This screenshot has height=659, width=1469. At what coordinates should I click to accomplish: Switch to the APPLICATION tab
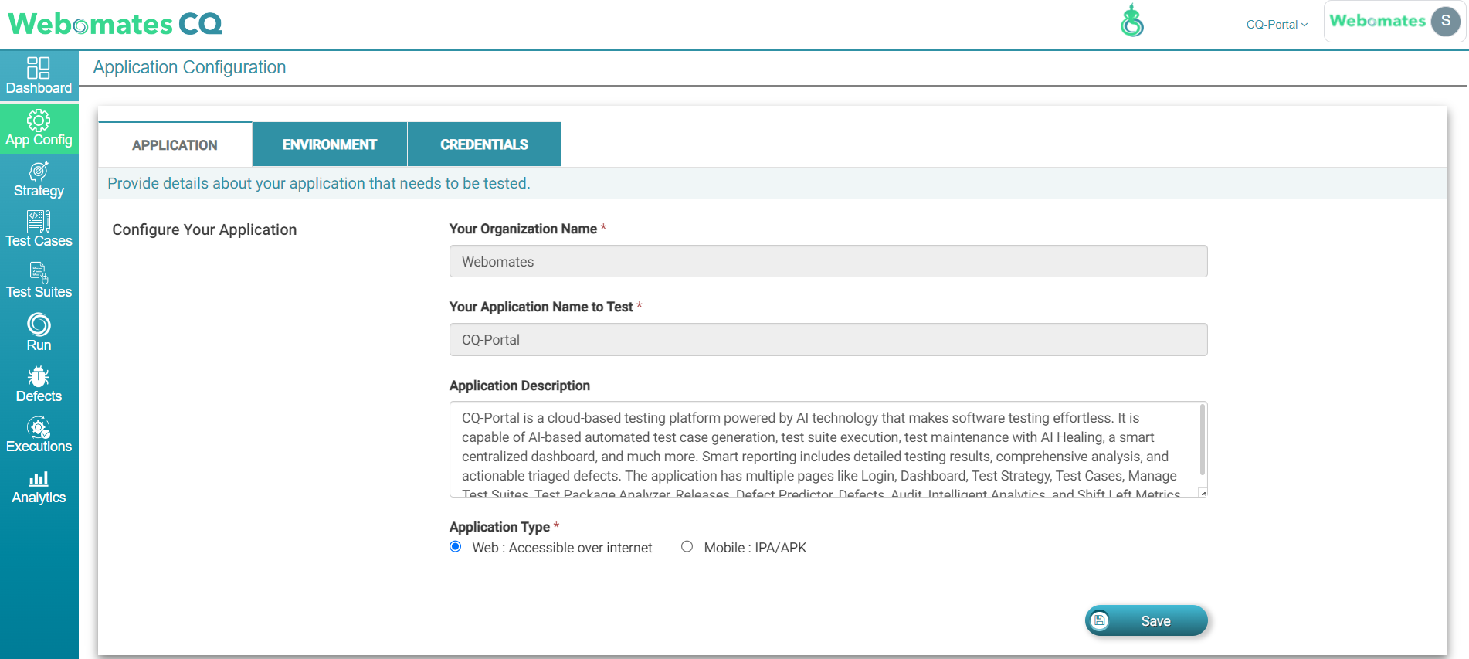click(x=175, y=144)
